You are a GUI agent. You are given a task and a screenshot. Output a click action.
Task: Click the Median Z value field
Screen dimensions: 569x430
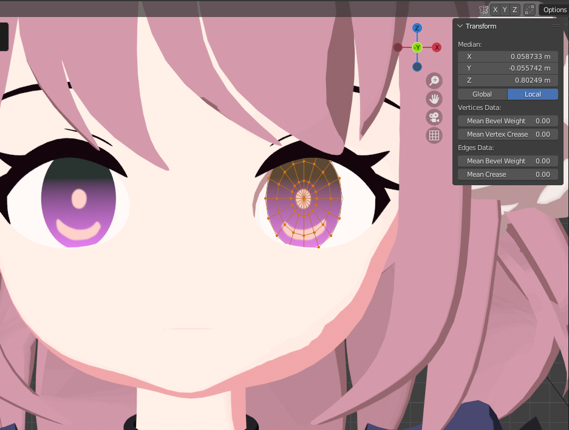508,80
